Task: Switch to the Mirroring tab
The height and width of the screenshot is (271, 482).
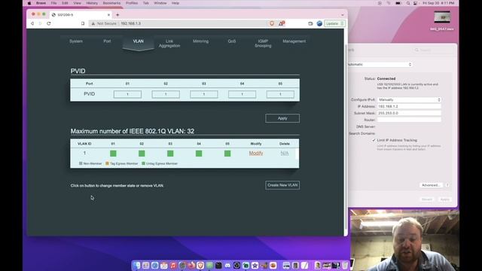Action: (200, 41)
